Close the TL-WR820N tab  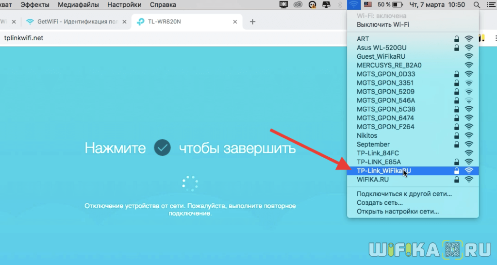pos(235,22)
